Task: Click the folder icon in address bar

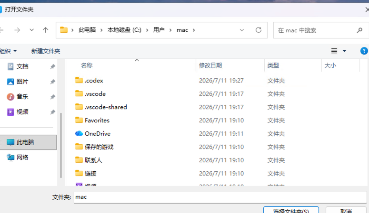Action: click(x=64, y=30)
